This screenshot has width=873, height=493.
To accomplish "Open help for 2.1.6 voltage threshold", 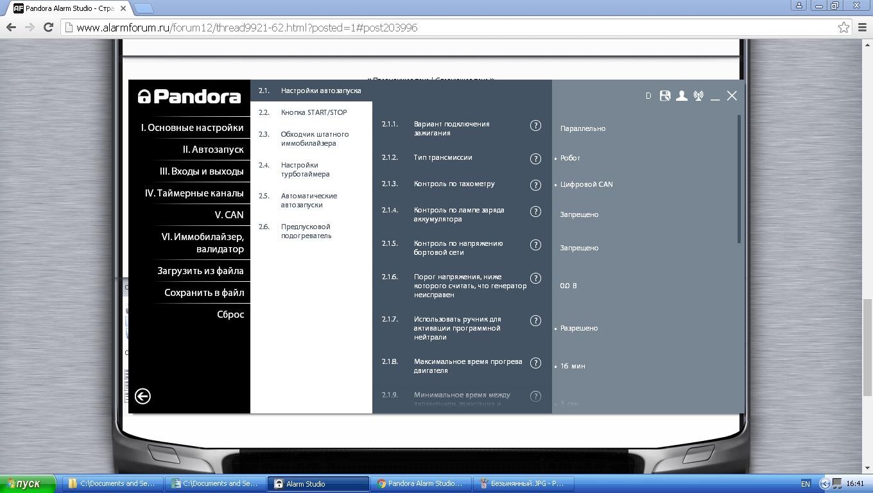I will tap(535, 278).
